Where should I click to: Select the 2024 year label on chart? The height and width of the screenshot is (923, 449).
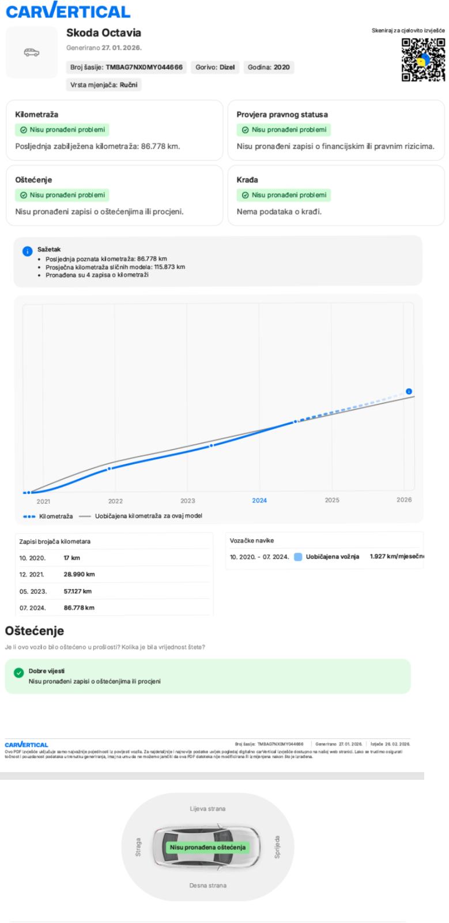pos(259,501)
